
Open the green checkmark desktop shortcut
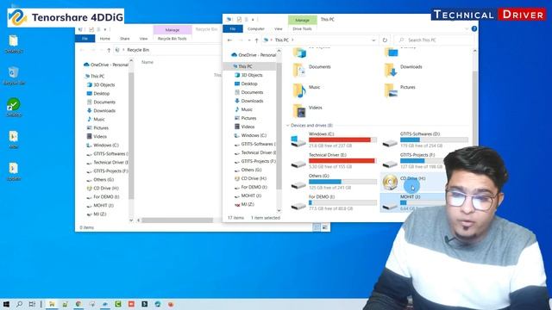click(x=14, y=107)
